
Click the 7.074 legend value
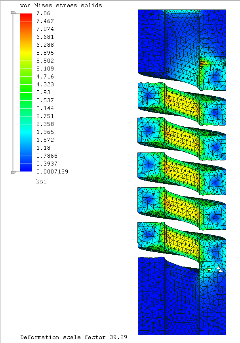[x=45, y=29]
